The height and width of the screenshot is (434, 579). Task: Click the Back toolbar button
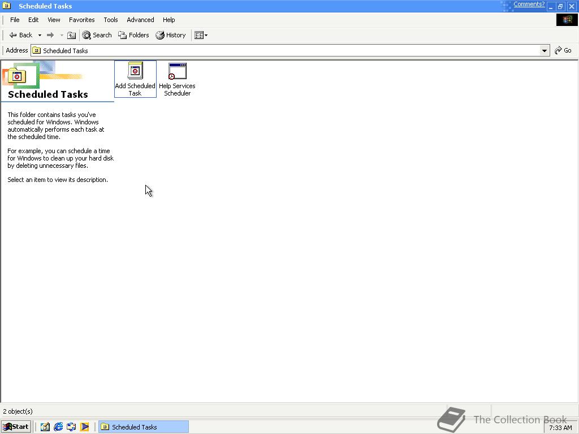point(21,35)
